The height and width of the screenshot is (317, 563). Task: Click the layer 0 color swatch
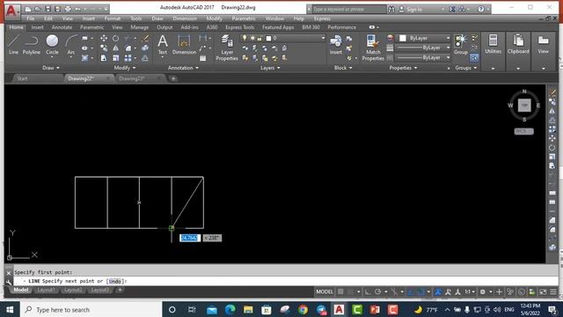coord(268,38)
